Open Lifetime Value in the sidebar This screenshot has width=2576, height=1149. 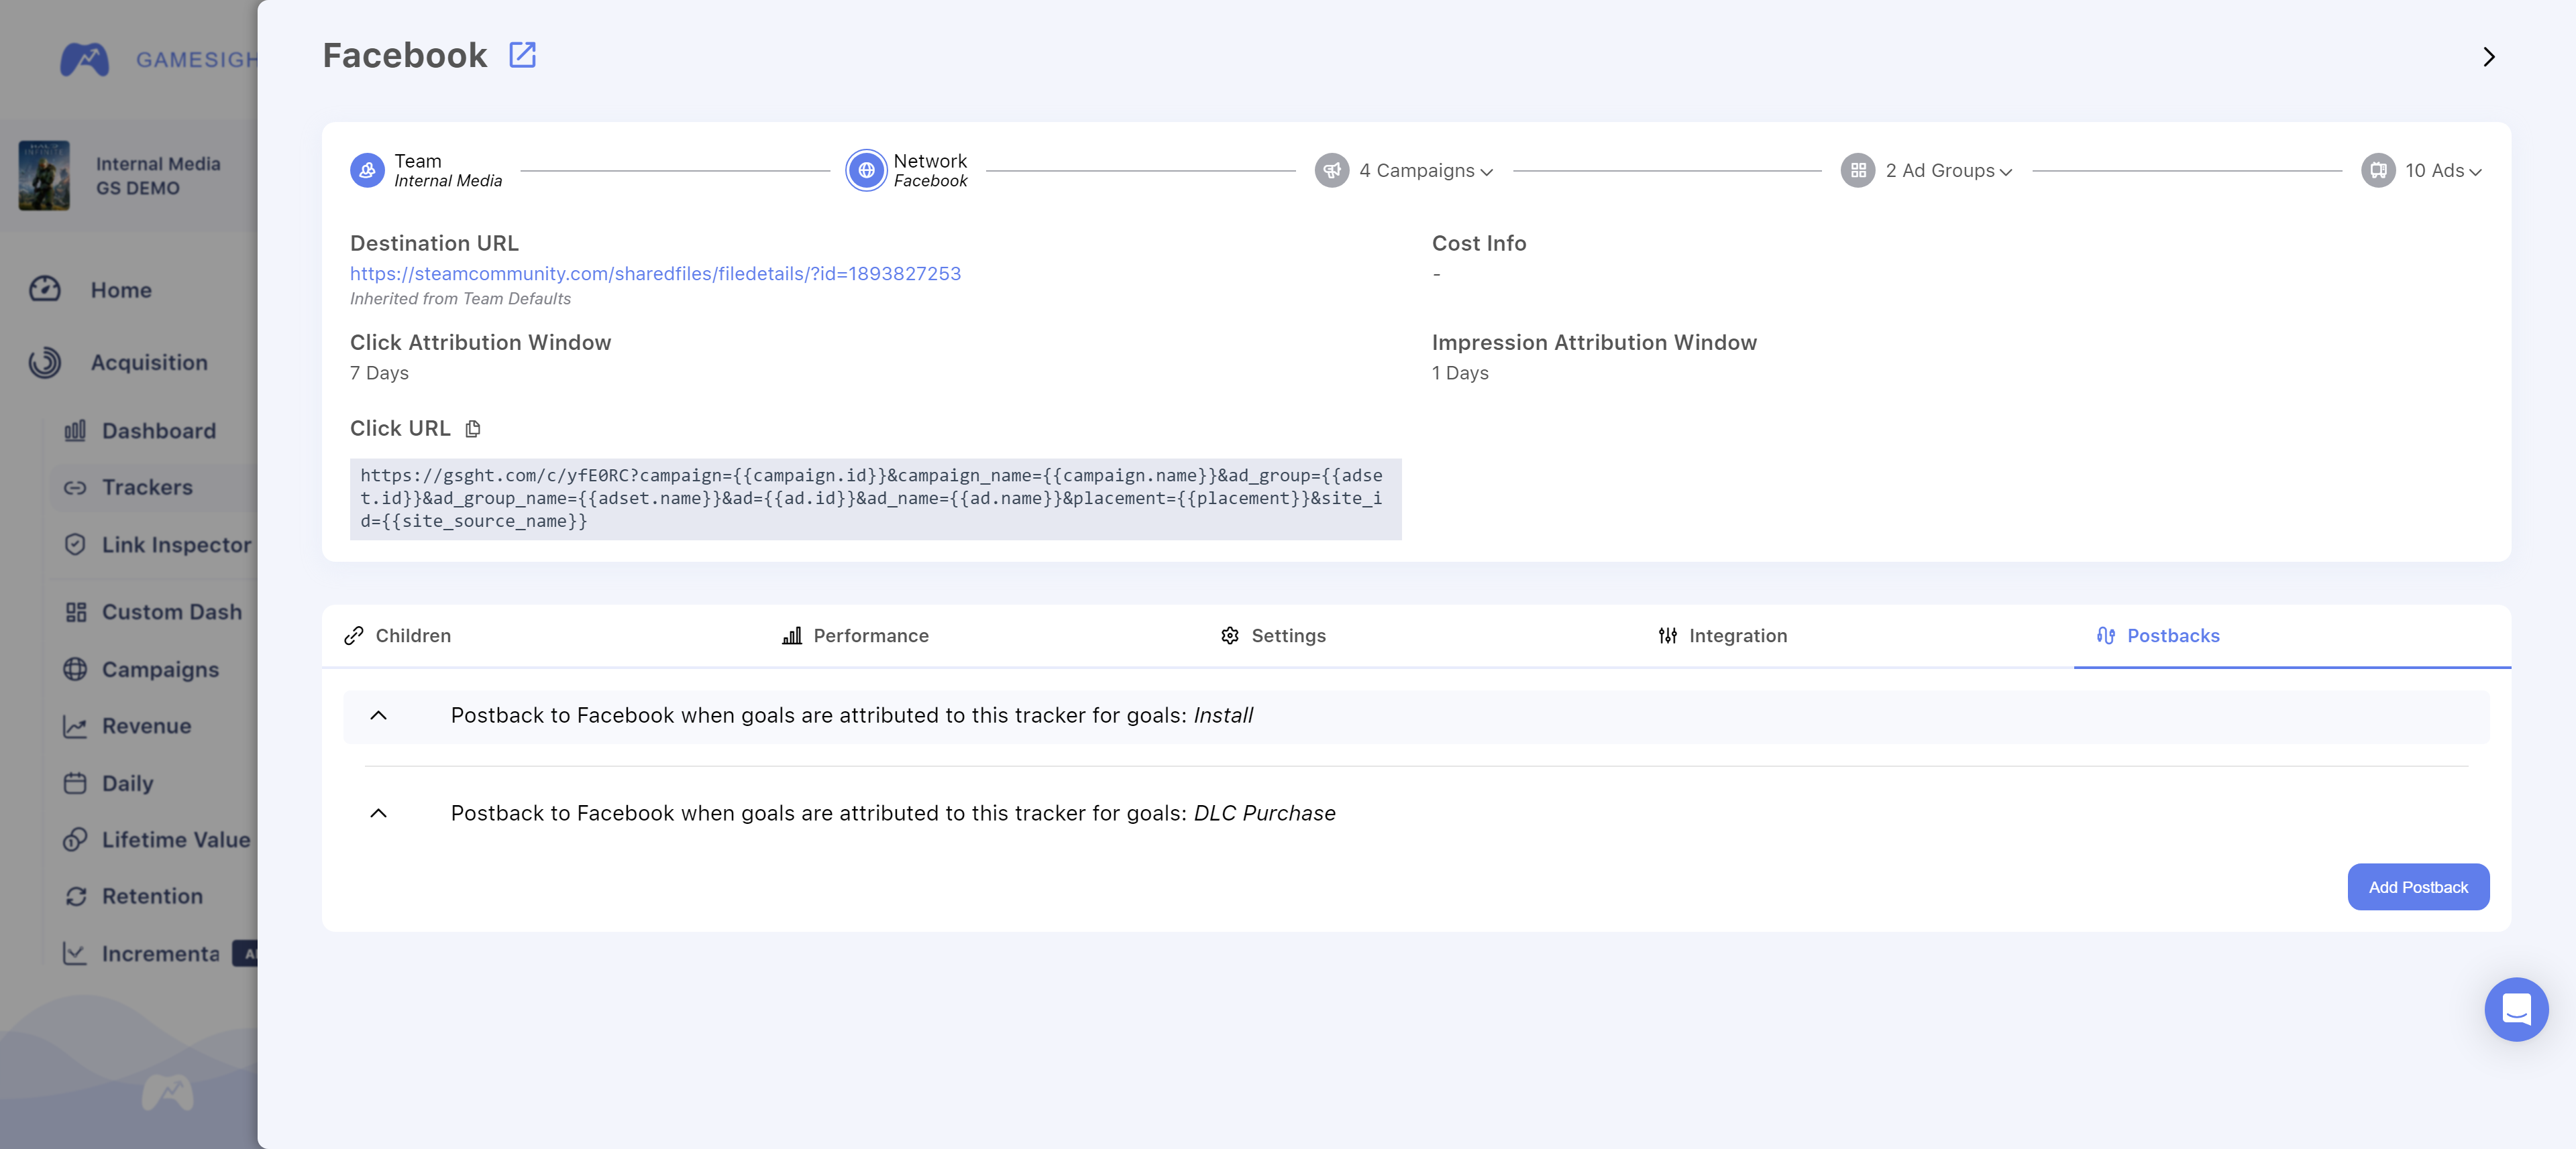(176, 840)
